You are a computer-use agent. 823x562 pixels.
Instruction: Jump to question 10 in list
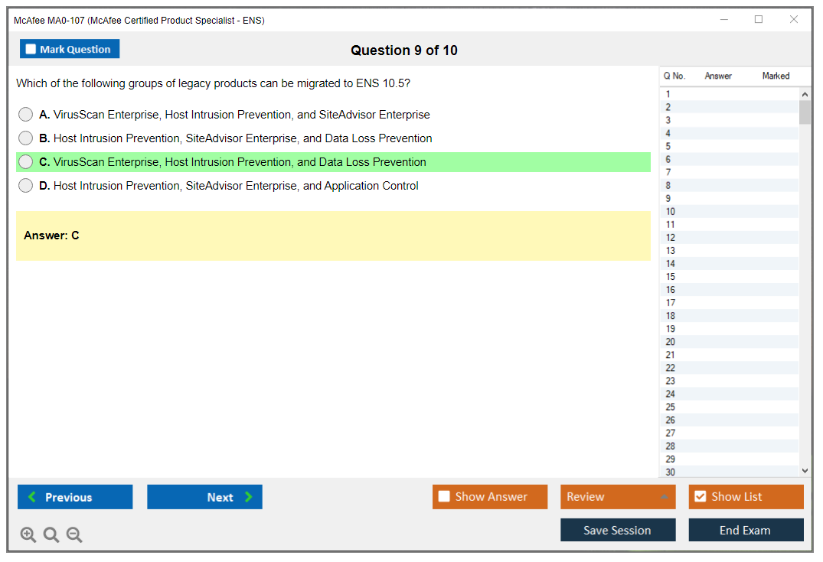pos(671,212)
